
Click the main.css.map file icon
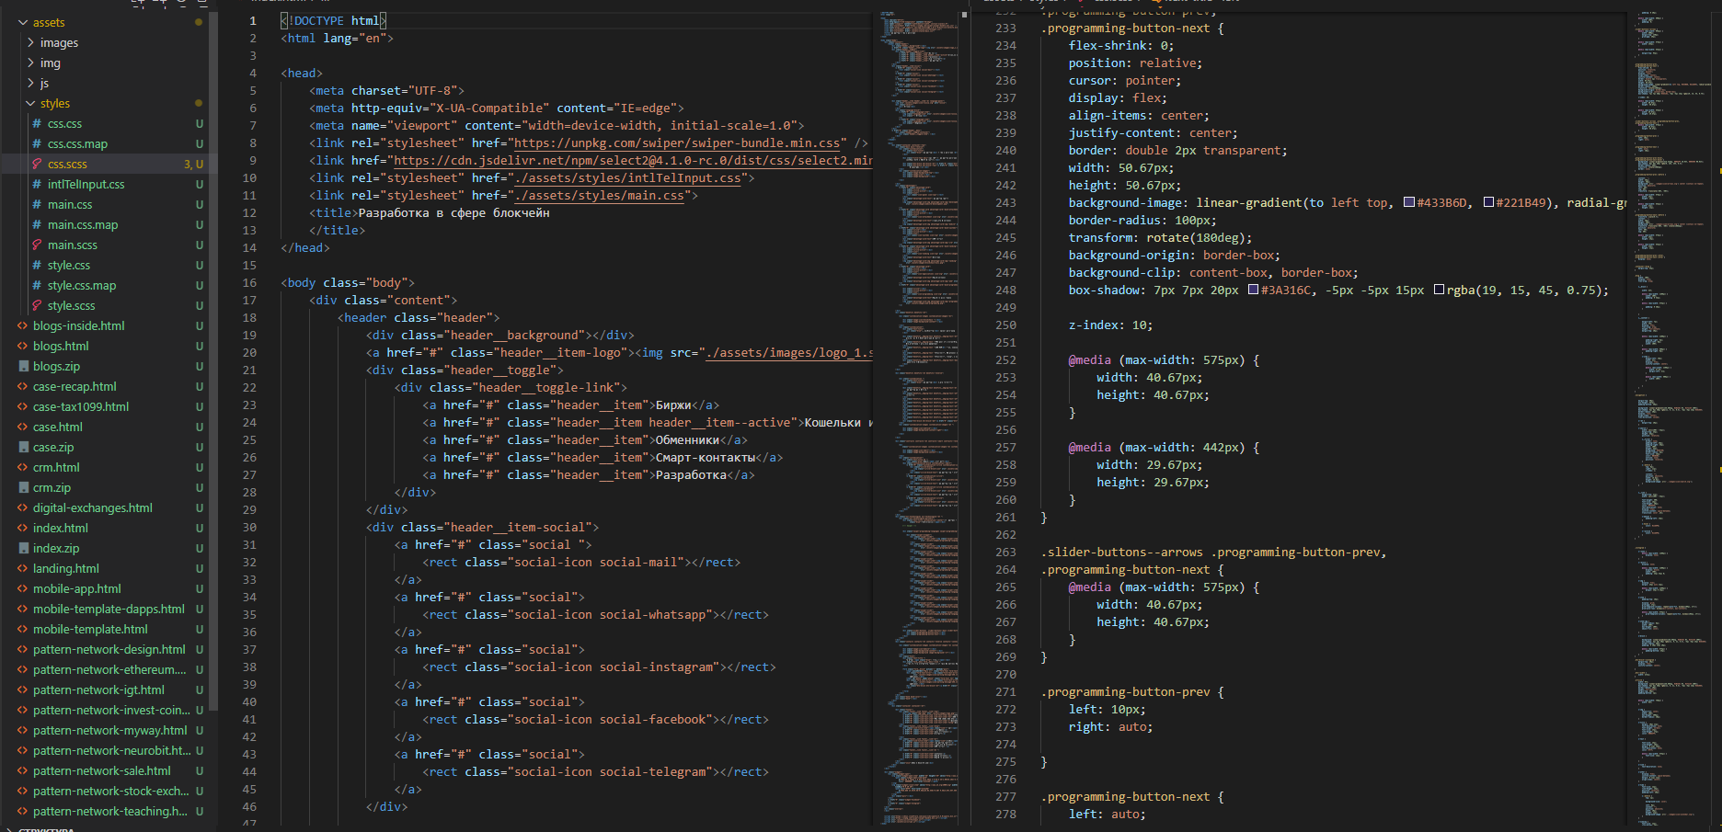tap(37, 224)
